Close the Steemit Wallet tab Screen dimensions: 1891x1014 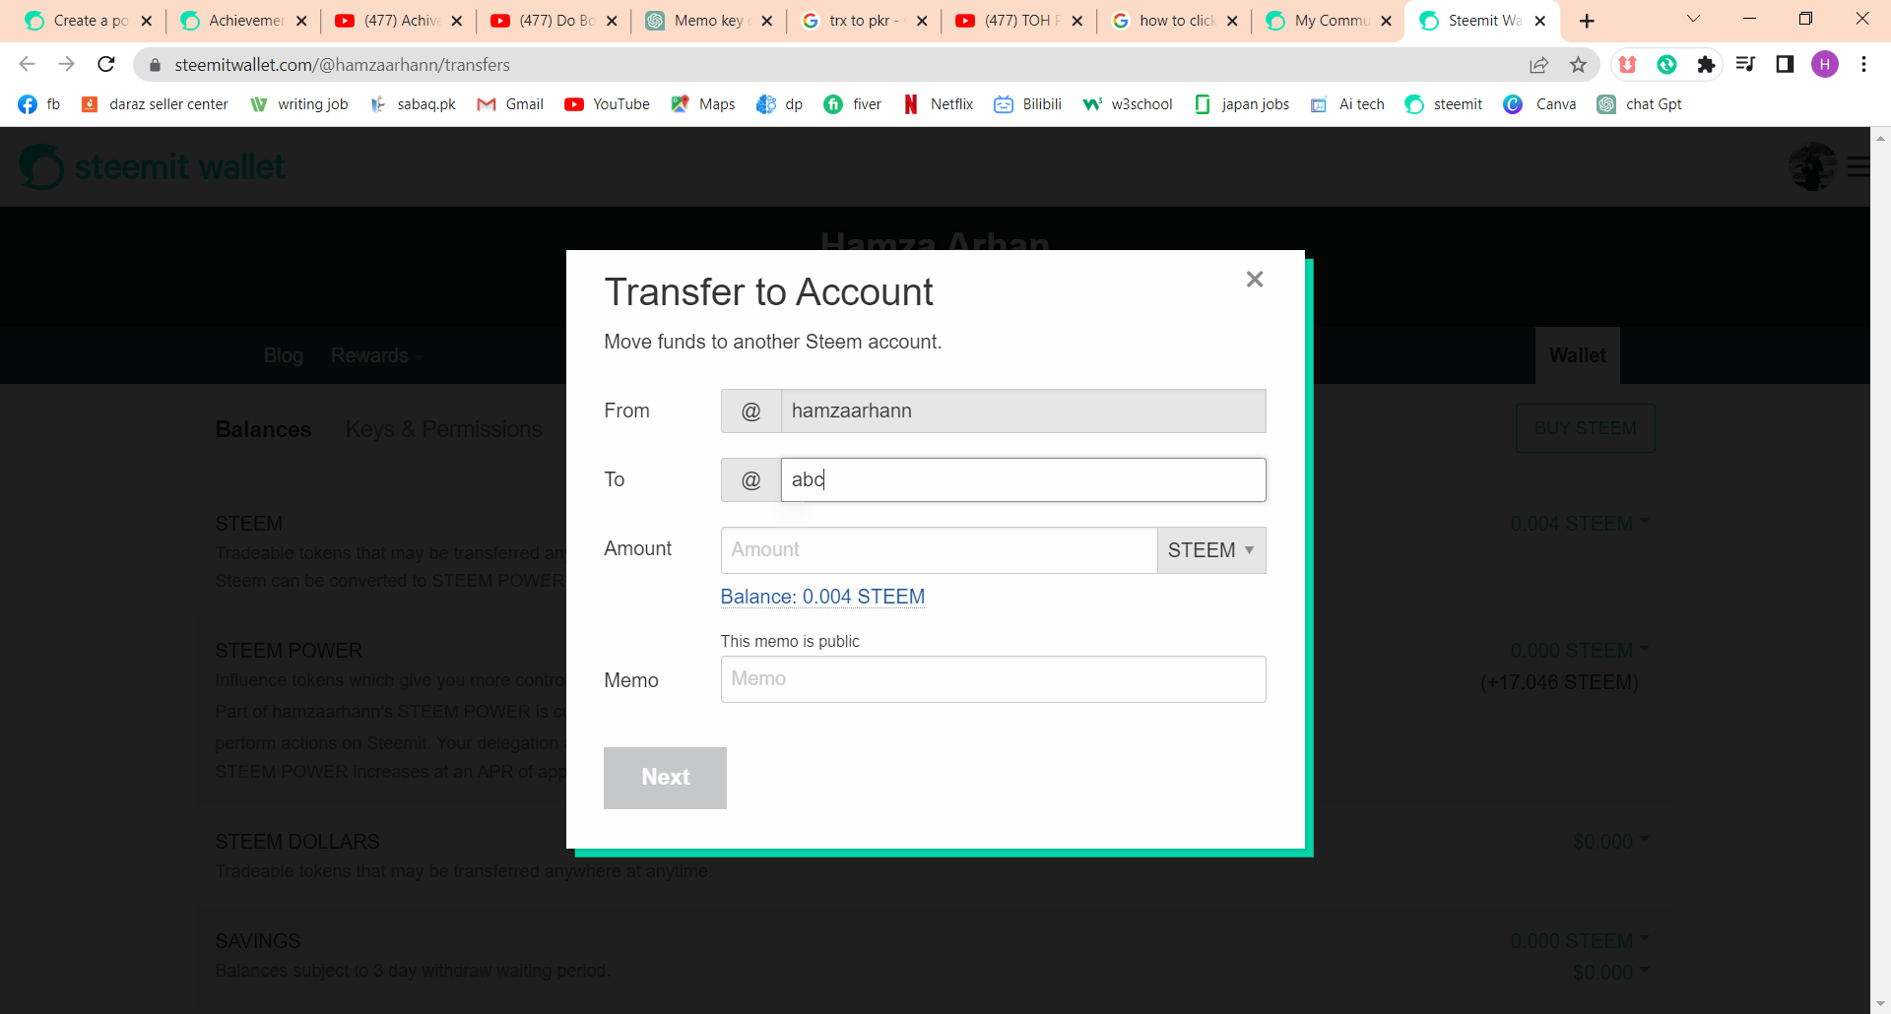[x=1540, y=21]
